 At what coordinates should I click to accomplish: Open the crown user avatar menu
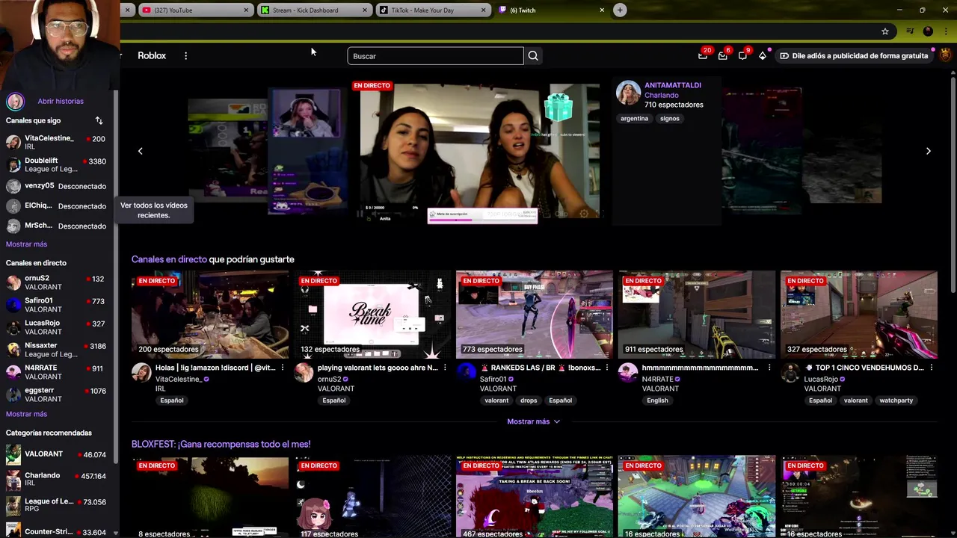pos(946,55)
